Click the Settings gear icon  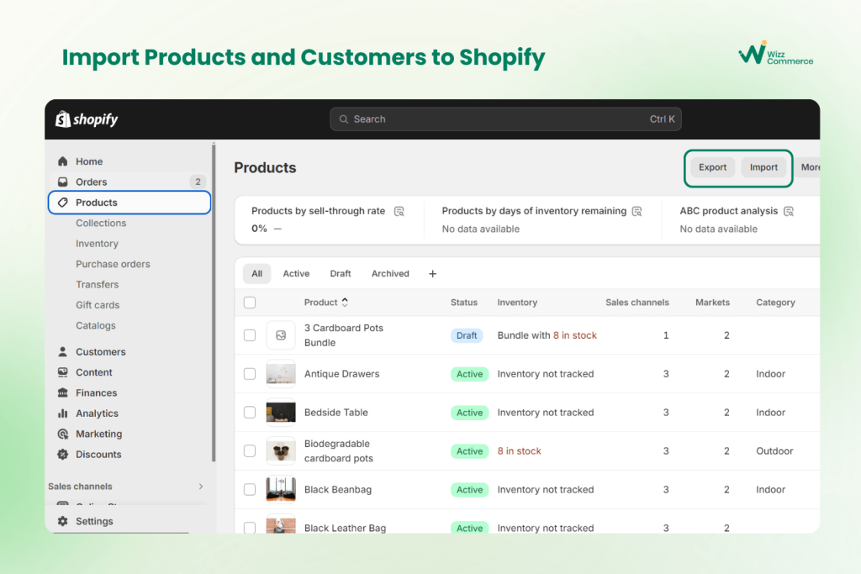pos(62,521)
